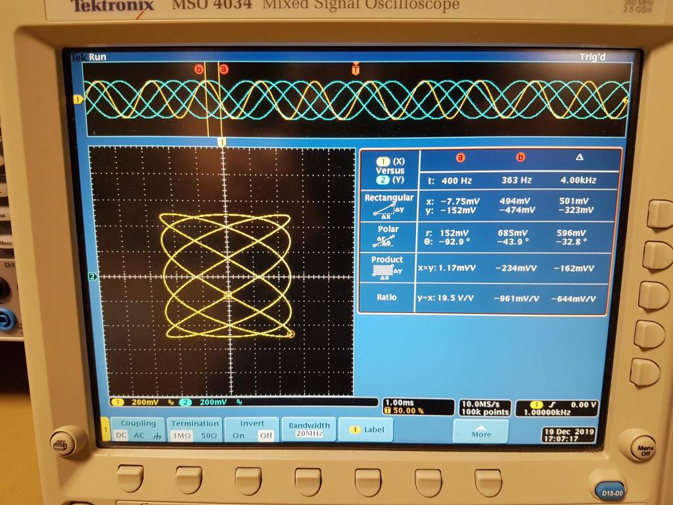Click the trigger level 0.00 V readout

(x=583, y=404)
